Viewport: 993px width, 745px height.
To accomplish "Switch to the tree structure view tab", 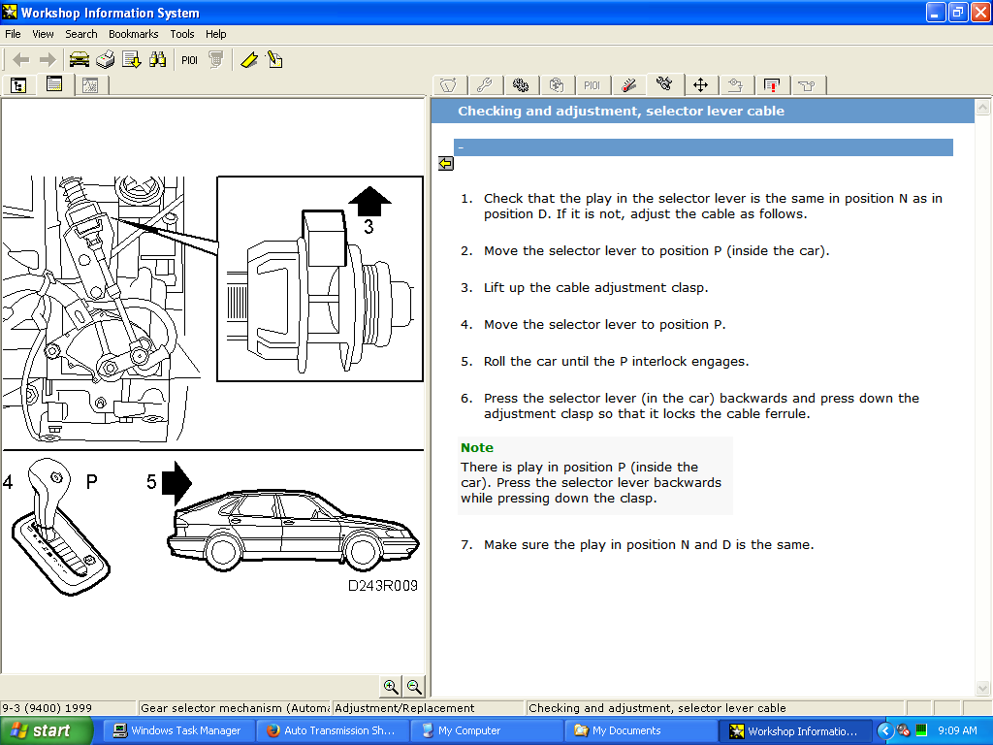I will 19,85.
